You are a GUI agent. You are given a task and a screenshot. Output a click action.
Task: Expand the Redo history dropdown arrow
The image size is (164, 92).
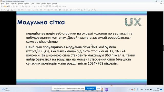38,6
